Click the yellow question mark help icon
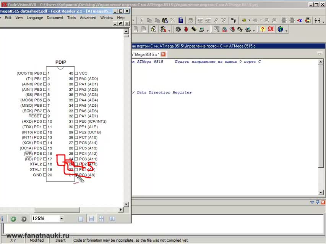 point(263,29)
